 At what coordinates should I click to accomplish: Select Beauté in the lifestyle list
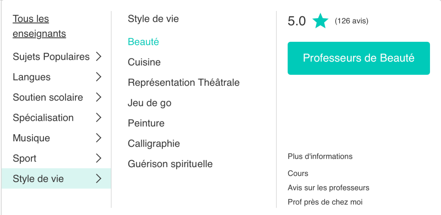pos(143,42)
